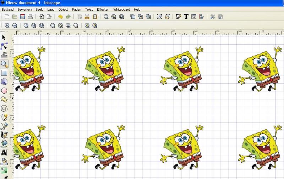Click the Copy icon
The image size is (284, 179).
79,17
